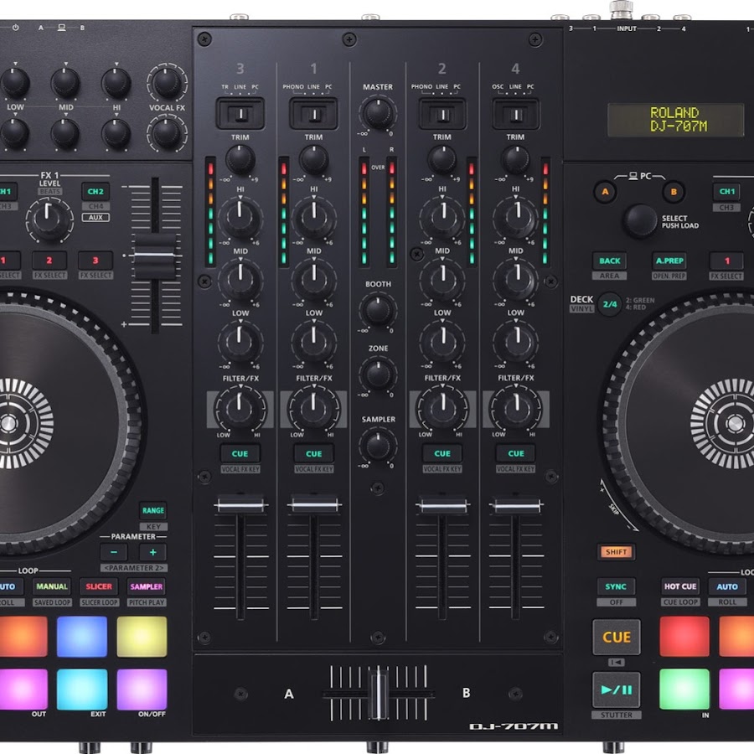Select HOT CUE pad mode
Image resolution: width=754 pixels, height=754 pixels.
[680, 586]
